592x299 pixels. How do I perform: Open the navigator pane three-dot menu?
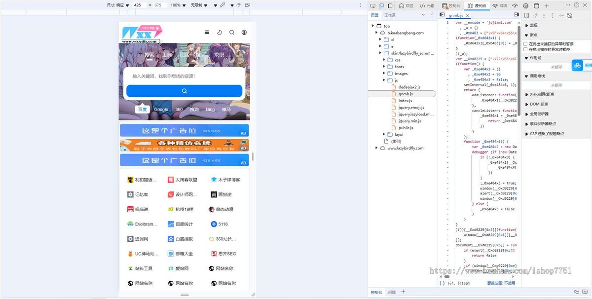coord(432,15)
